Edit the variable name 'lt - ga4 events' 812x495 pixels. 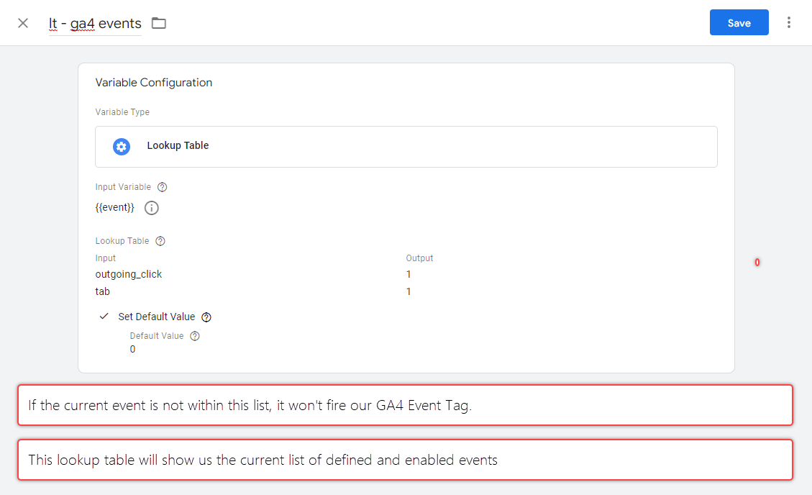point(95,23)
